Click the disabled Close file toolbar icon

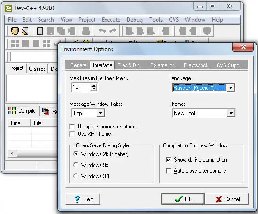[72, 31]
